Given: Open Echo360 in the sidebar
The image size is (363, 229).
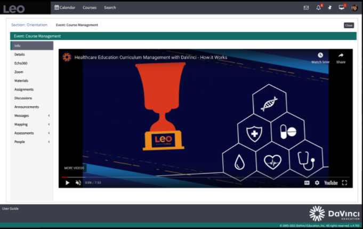Looking at the screenshot, I should pos(21,63).
